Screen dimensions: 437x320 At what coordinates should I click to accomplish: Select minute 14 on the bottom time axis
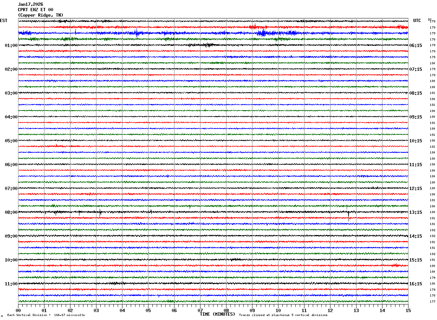coord(382,310)
